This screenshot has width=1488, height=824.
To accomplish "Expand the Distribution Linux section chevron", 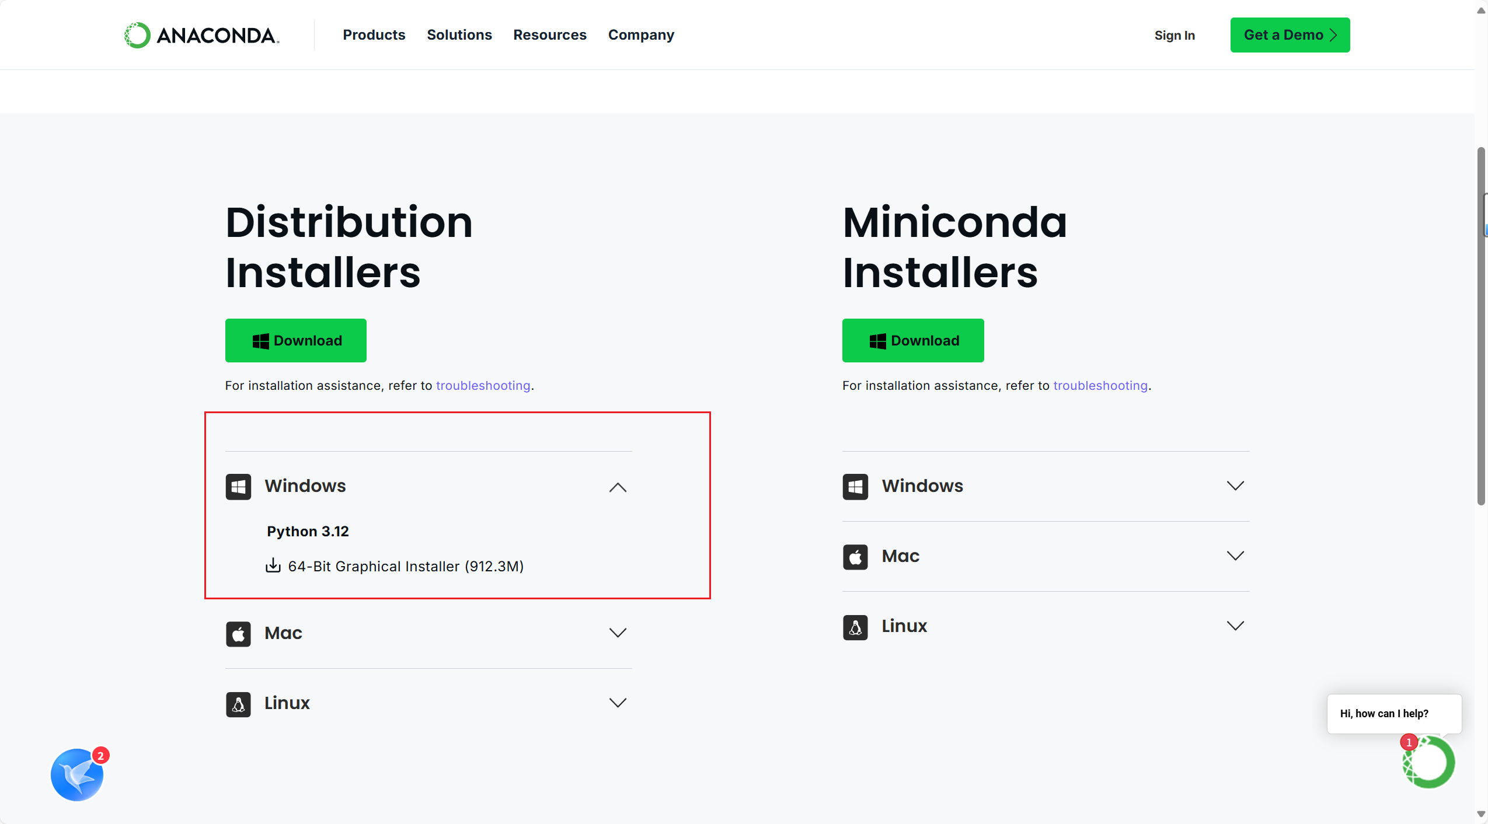I will click(x=618, y=703).
